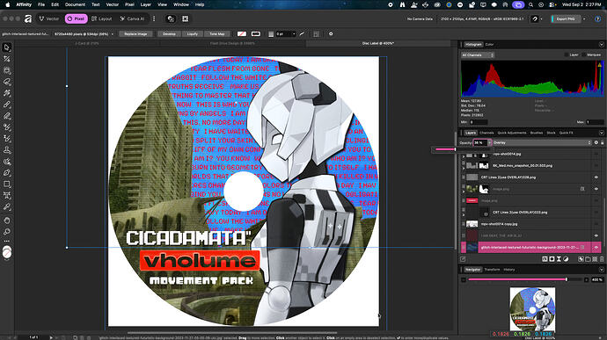
Task: Click the Mask layer icon in Layers footer
Action: (x=552, y=259)
